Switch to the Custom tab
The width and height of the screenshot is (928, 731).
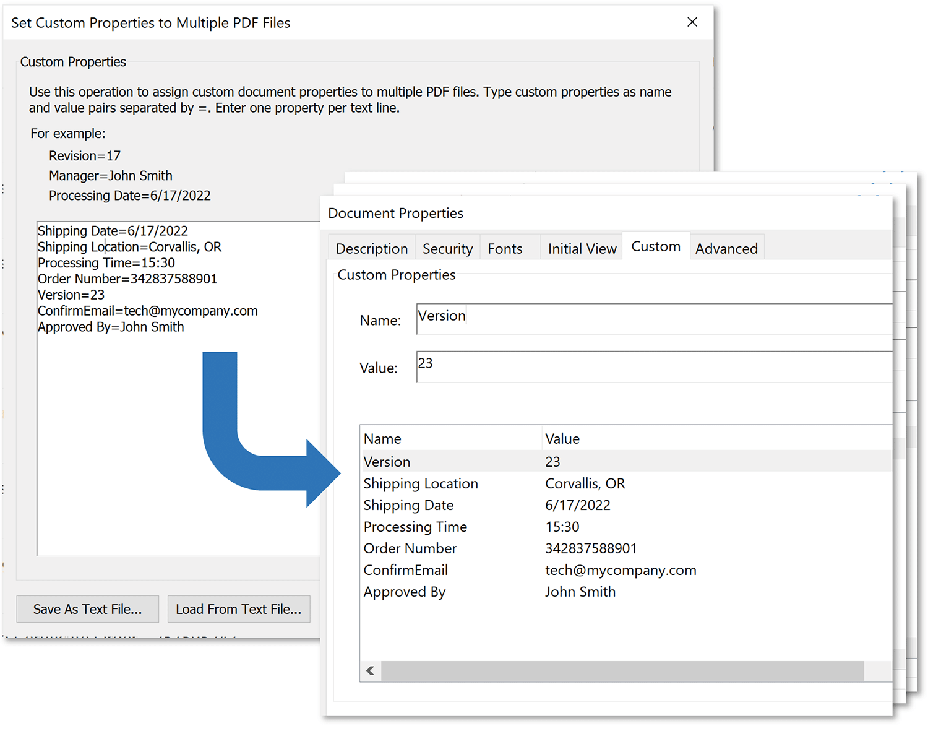(x=655, y=247)
